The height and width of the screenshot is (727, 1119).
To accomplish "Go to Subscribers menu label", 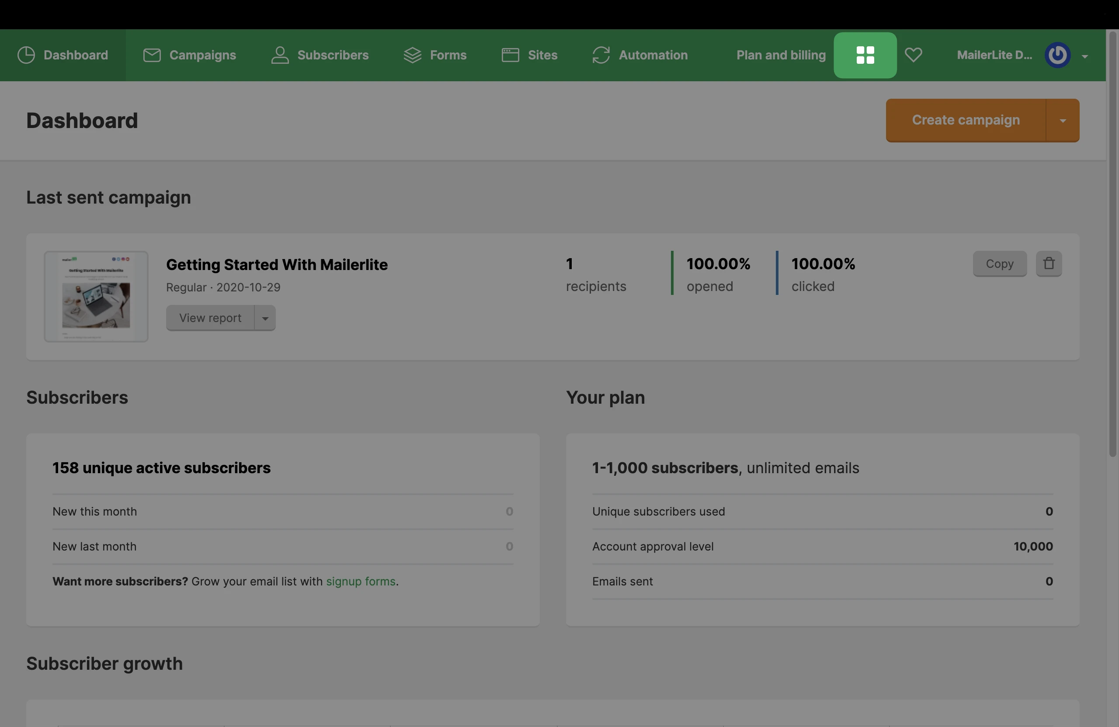I will tap(333, 55).
